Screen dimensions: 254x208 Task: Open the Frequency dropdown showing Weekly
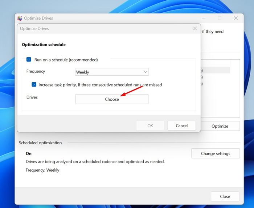[111, 72]
